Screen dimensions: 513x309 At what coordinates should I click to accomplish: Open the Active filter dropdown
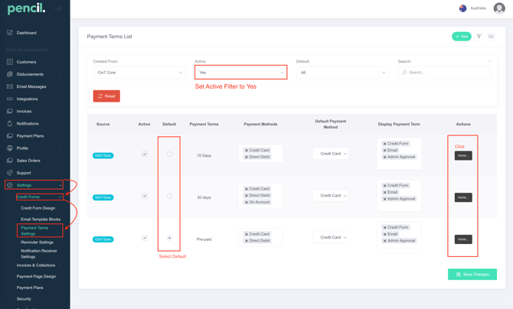pos(240,73)
